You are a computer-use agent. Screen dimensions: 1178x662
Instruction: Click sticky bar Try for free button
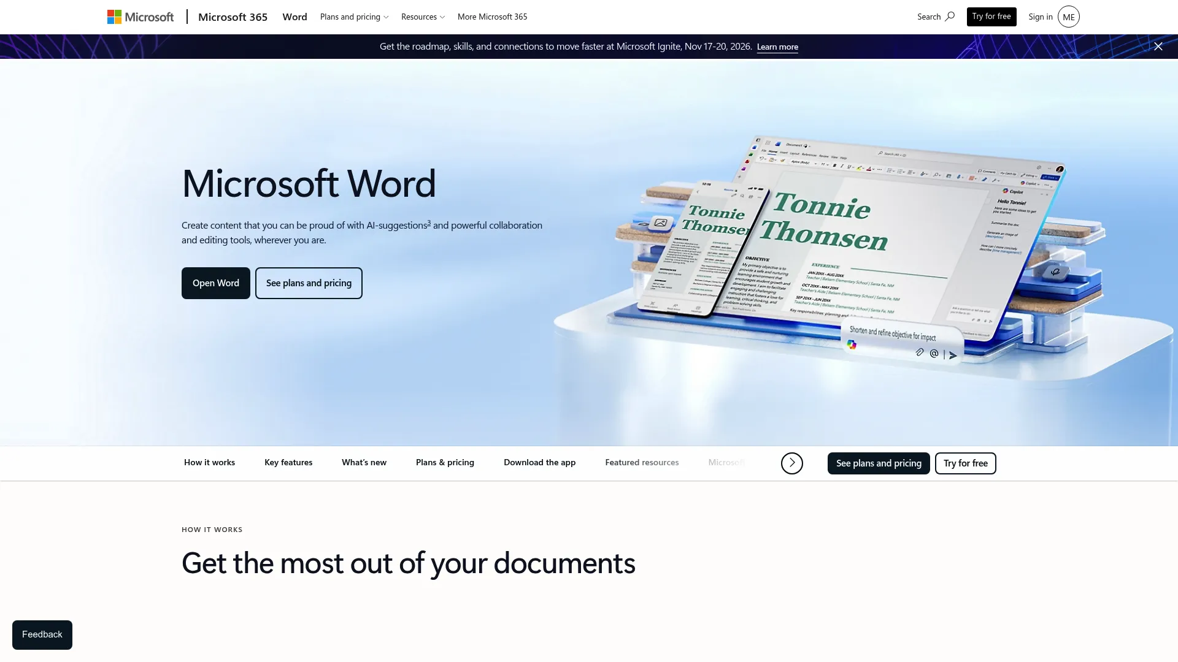coord(966,463)
